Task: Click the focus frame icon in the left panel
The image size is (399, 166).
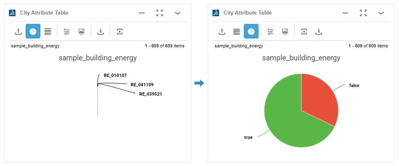Action: (120, 31)
